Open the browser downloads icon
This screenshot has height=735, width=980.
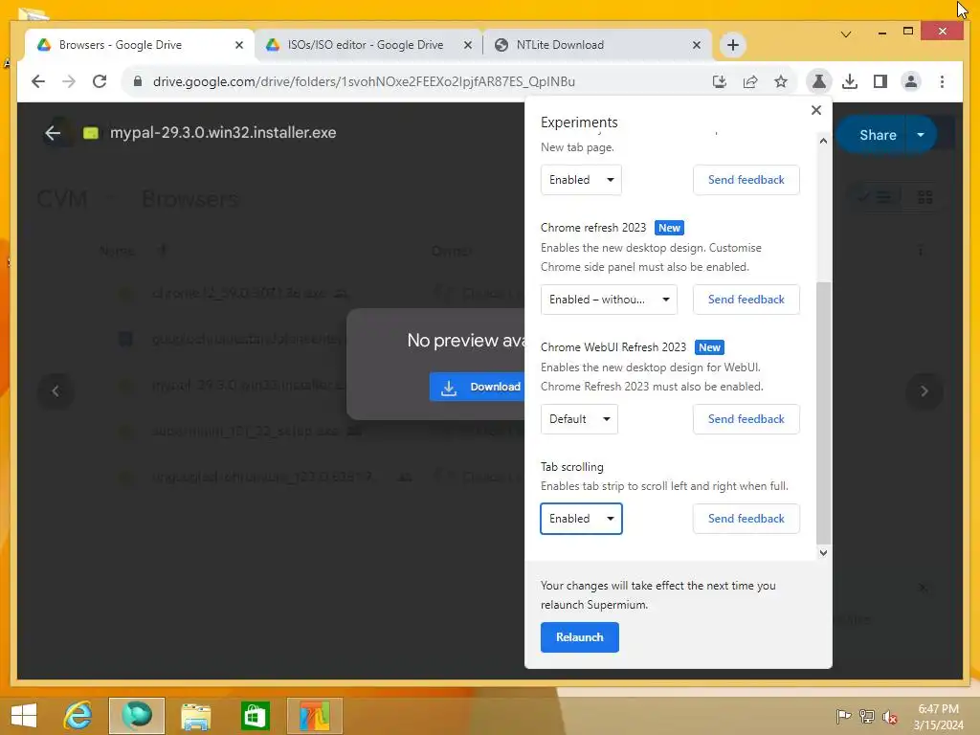[850, 81]
